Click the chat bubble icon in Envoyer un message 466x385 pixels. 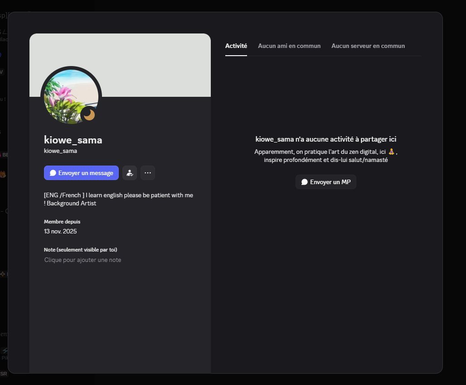53,172
